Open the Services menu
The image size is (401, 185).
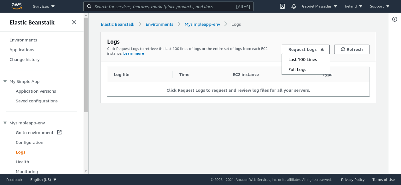(x=43, y=6)
